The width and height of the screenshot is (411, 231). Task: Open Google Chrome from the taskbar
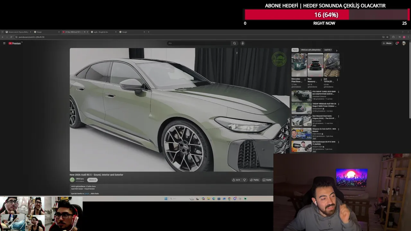coord(229,199)
